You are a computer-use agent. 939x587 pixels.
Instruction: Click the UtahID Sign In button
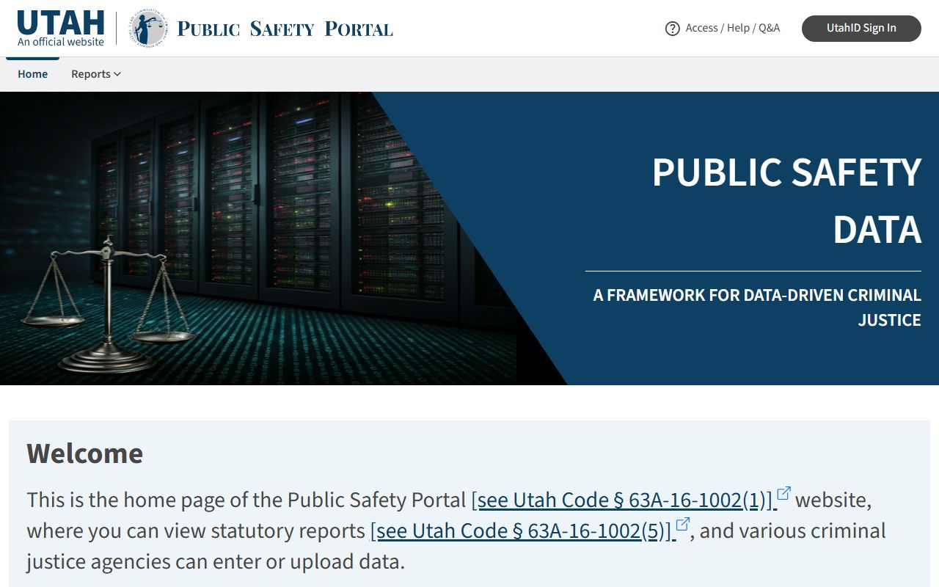pos(861,28)
